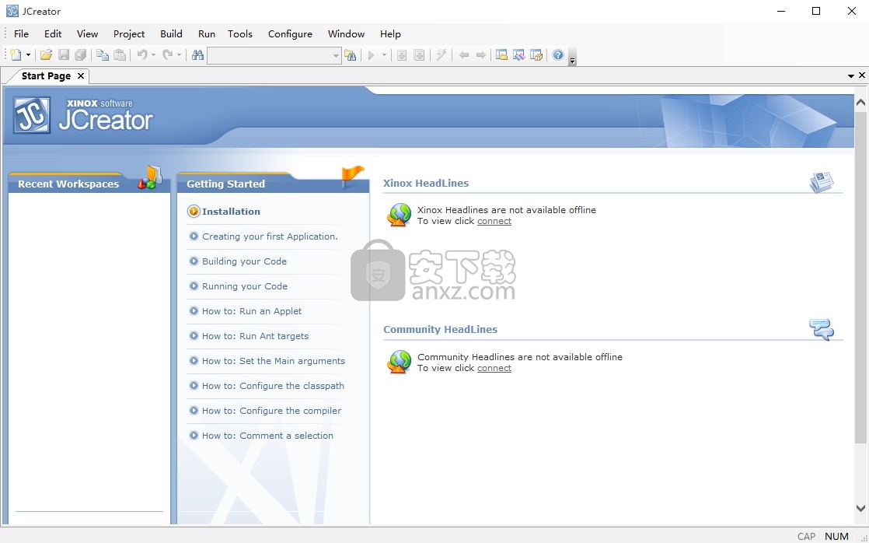Open How to: Run Ant targets
The width and height of the screenshot is (869, 543).
pyautogui.click(x=255, y=336)
